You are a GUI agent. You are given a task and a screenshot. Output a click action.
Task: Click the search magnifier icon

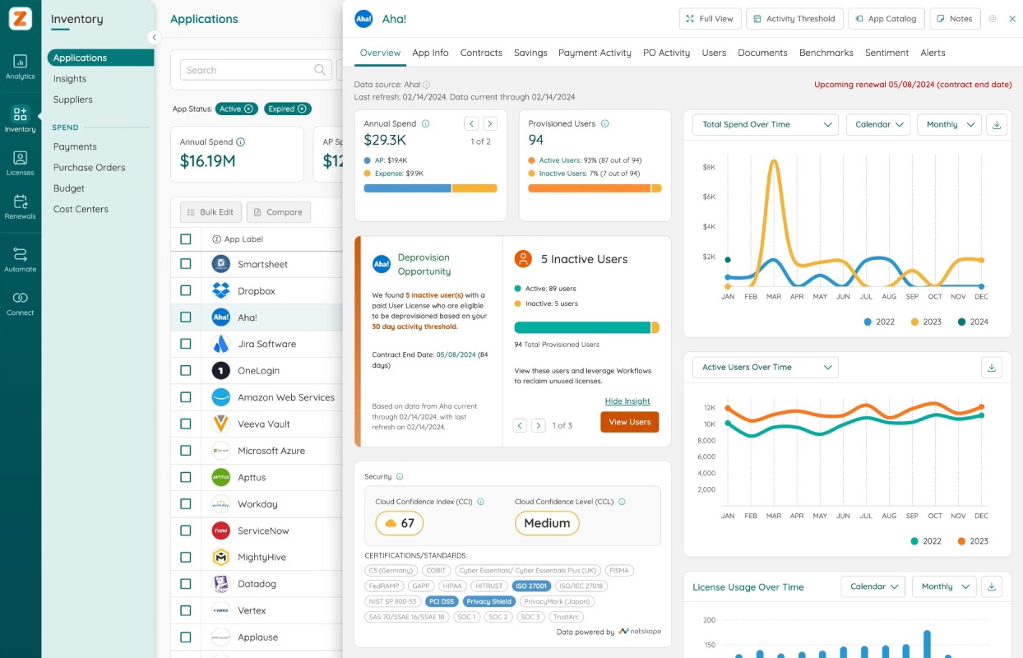pyautogui.click(x=321, y=70)
